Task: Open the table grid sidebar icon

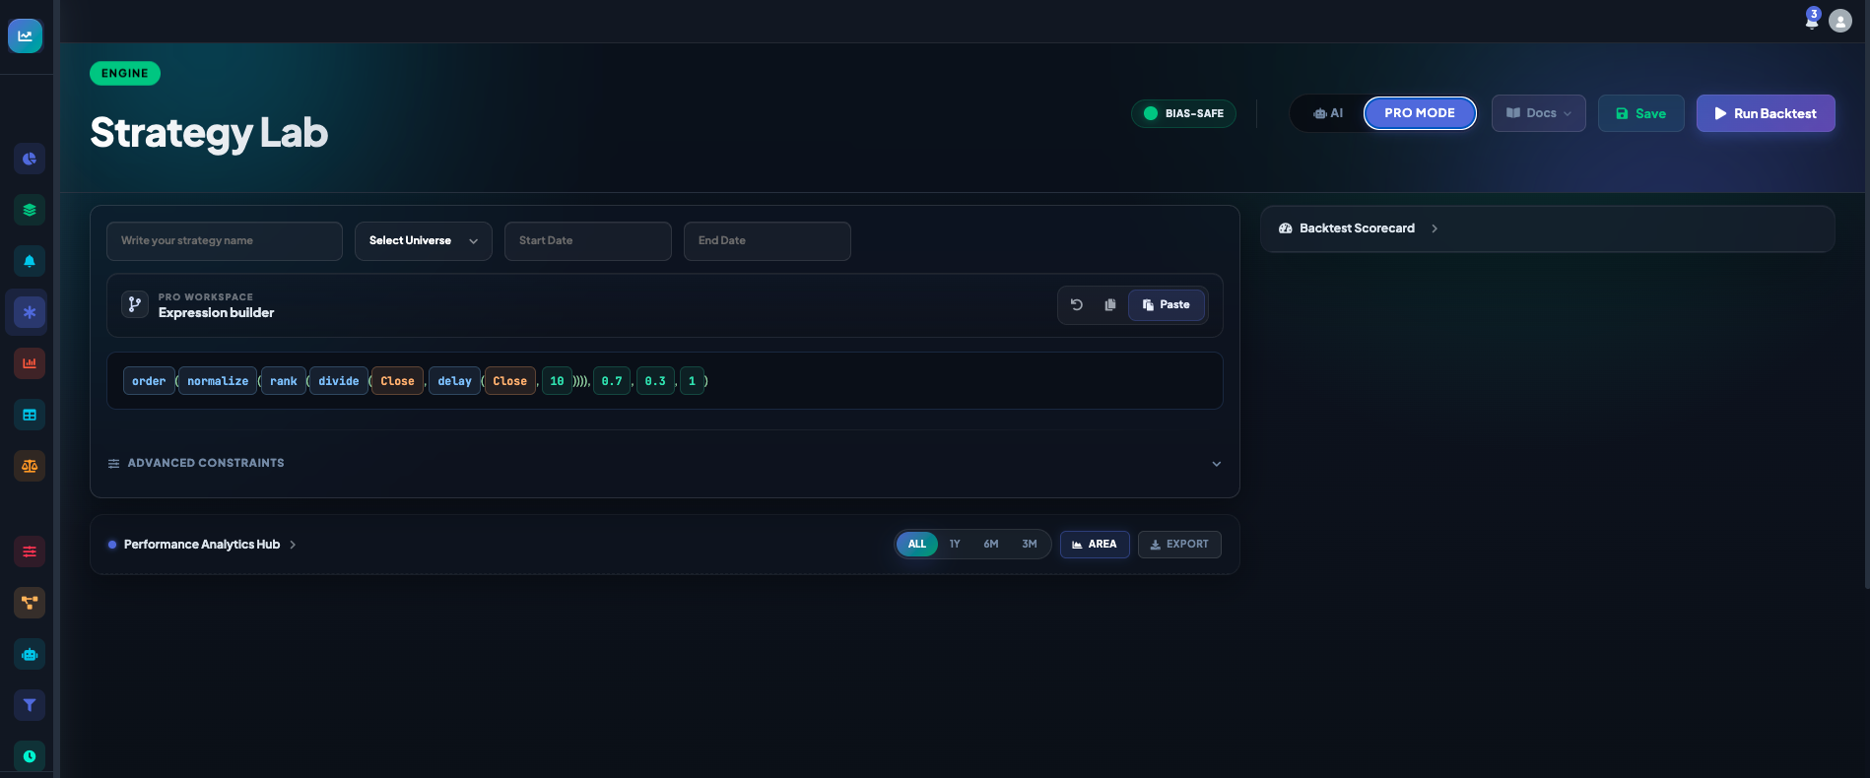Action: [x=30, y=415]
